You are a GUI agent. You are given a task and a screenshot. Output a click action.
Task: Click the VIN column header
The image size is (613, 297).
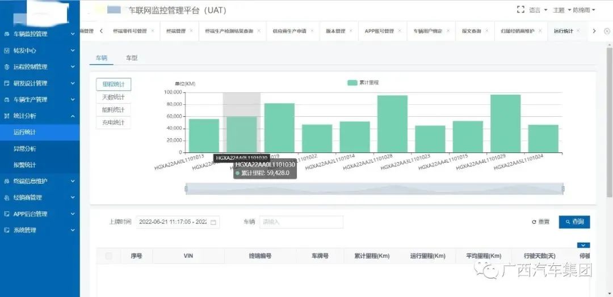coord(188,256)
